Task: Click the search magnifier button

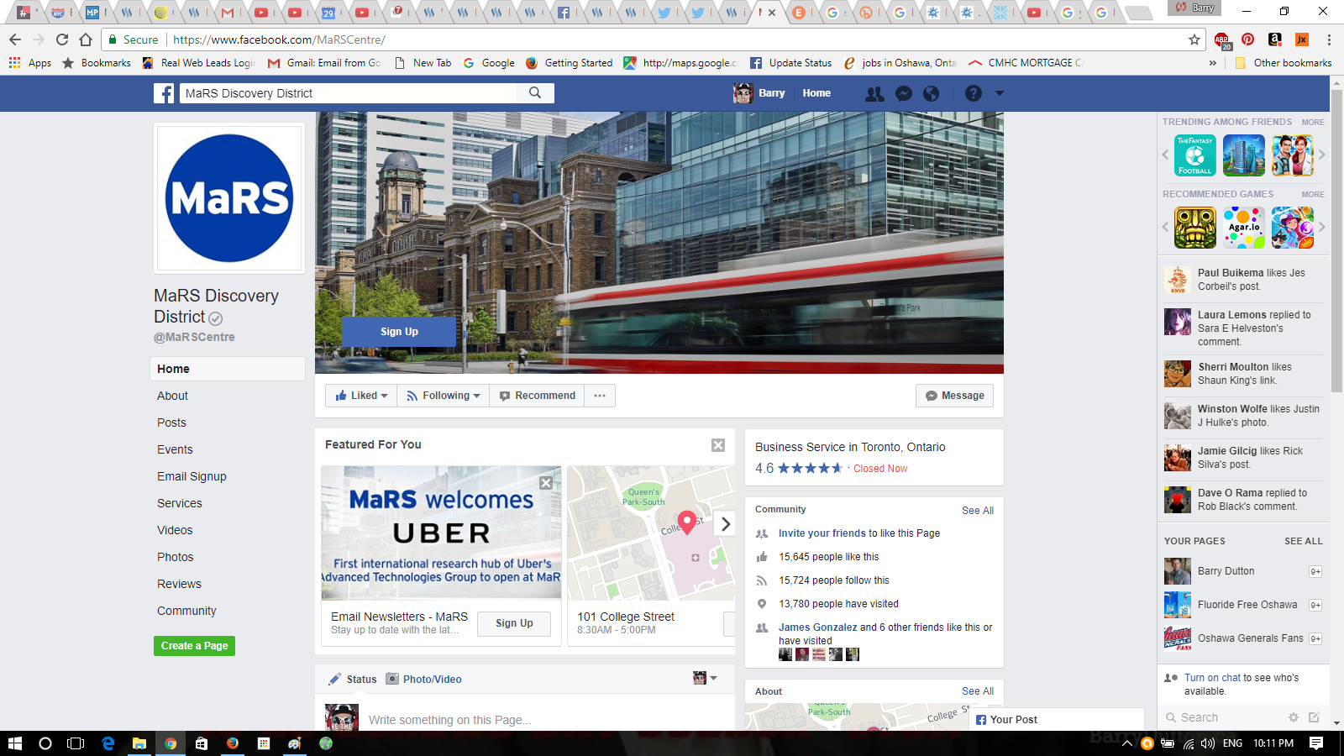Action: 535,93
